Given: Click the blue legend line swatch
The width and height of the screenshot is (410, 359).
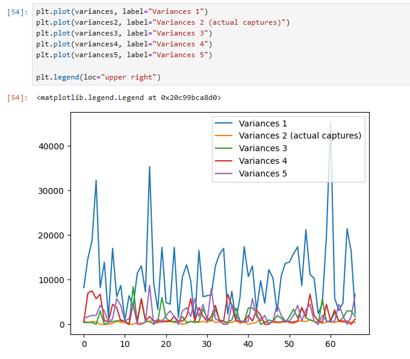Looking at the screenshot, I should click(x=223, y=123).
